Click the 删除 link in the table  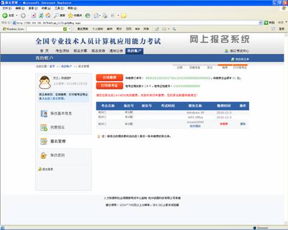243,124
